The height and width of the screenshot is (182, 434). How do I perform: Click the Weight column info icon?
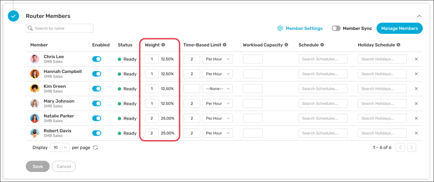[x=163, y=45]
